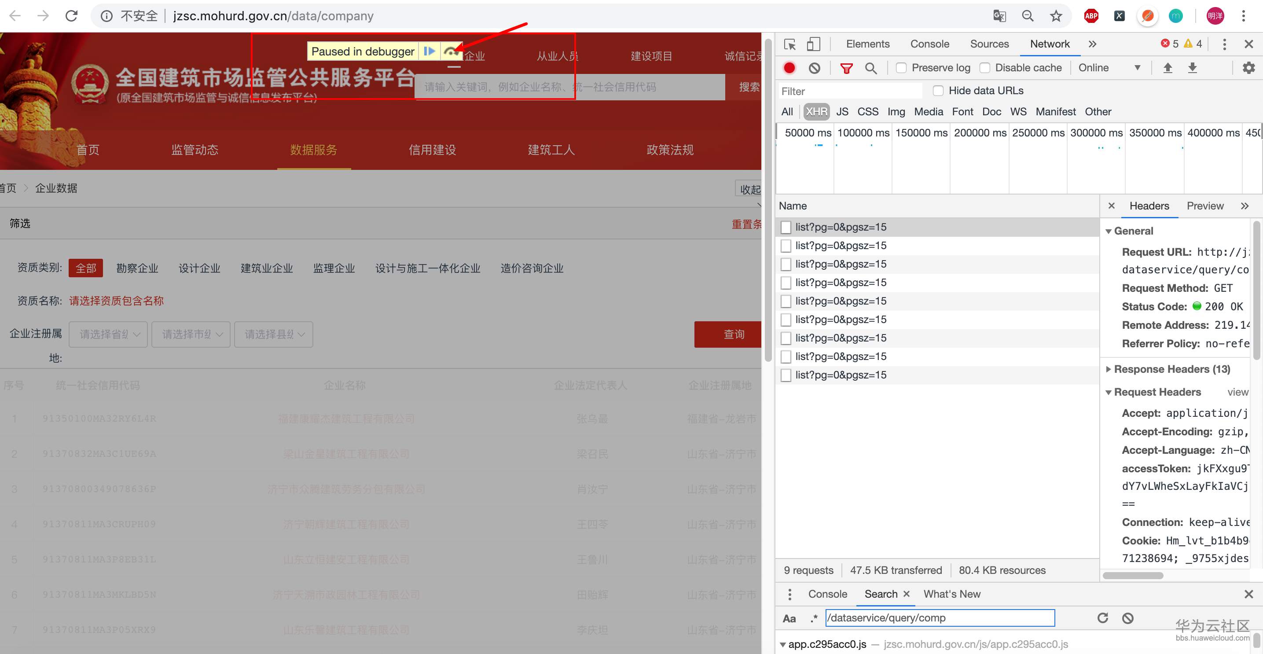Click the Import HAR file upload icon
Image resolution: width=1263 pixels, height=654 pixels.
1168,68
